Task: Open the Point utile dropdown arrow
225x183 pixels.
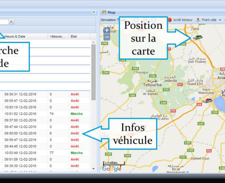Action: [220, 20]
